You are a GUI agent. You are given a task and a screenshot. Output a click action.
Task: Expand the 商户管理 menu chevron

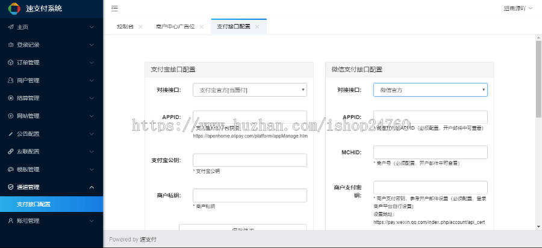coord(92,80)
